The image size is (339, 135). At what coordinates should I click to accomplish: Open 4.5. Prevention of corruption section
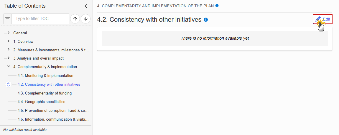(53, 110)
